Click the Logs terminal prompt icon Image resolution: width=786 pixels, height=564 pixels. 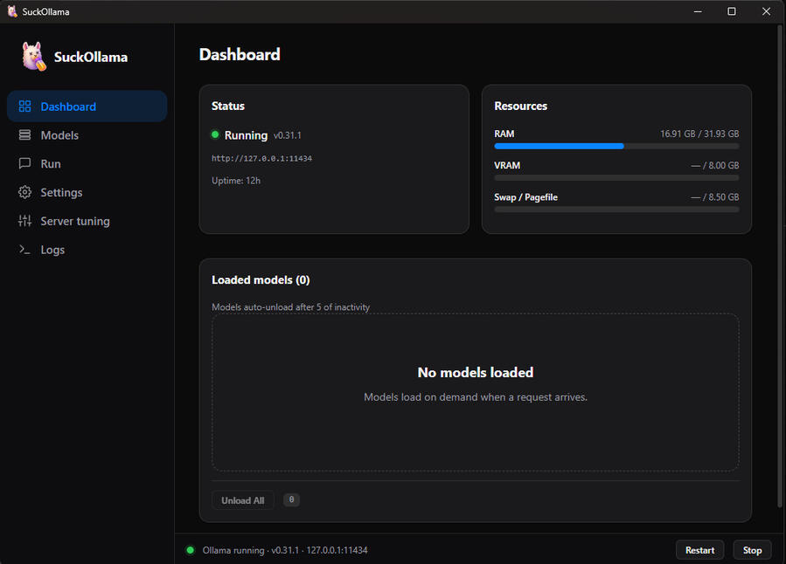click(x=24, y=249)
